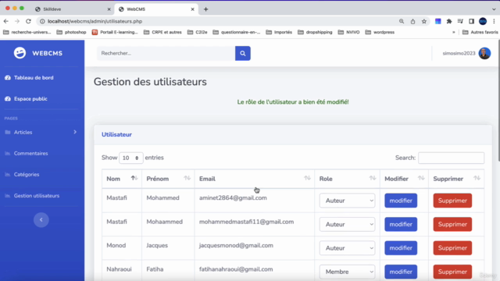Open the wordpress bookmarks folder
The image size is (500, 281).
tap(380, 32)
